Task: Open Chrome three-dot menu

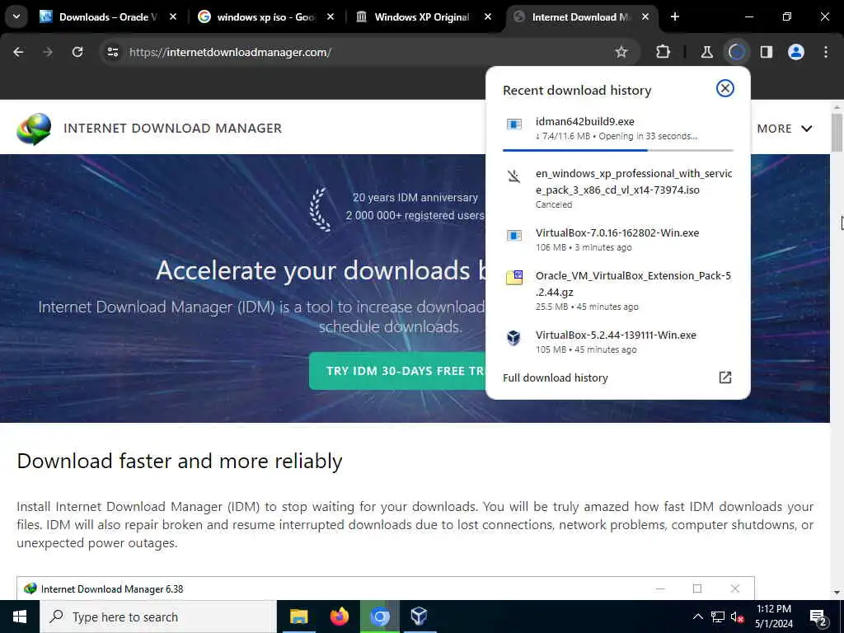Action: click(x=826, y=52)
